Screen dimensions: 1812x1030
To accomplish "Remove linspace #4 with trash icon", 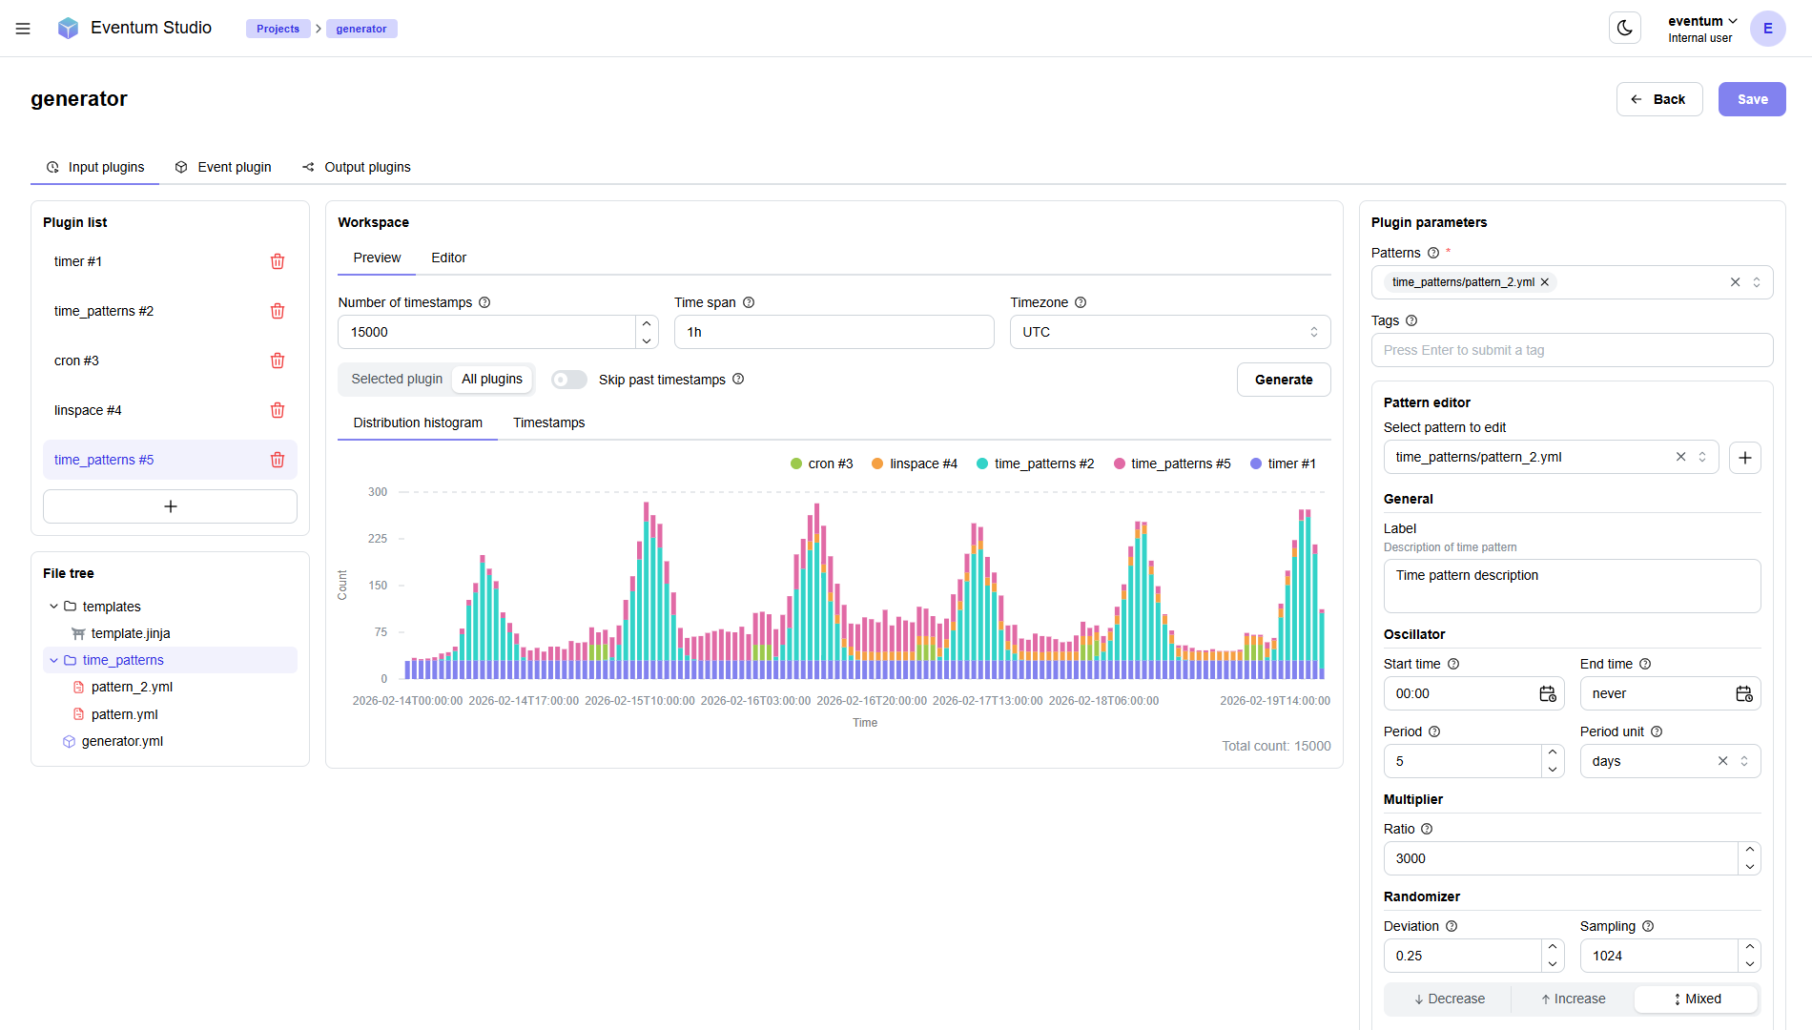I will pos(278,410).
